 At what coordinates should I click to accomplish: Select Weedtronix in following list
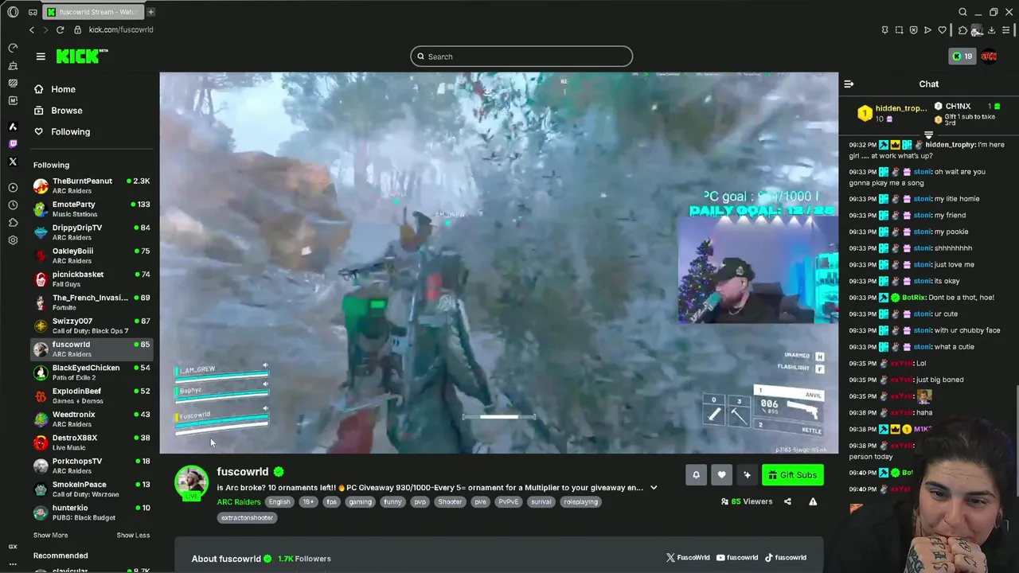point(92,419)
